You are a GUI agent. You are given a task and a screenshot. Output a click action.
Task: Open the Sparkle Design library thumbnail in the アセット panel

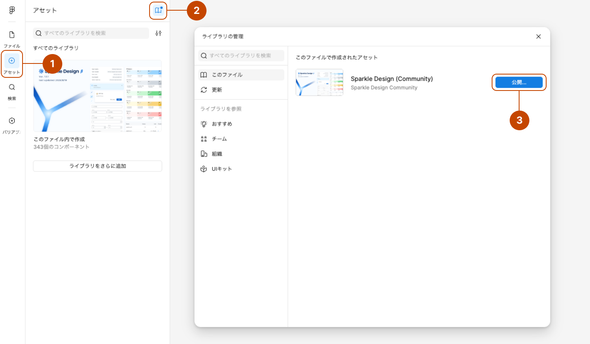[98, 96]
